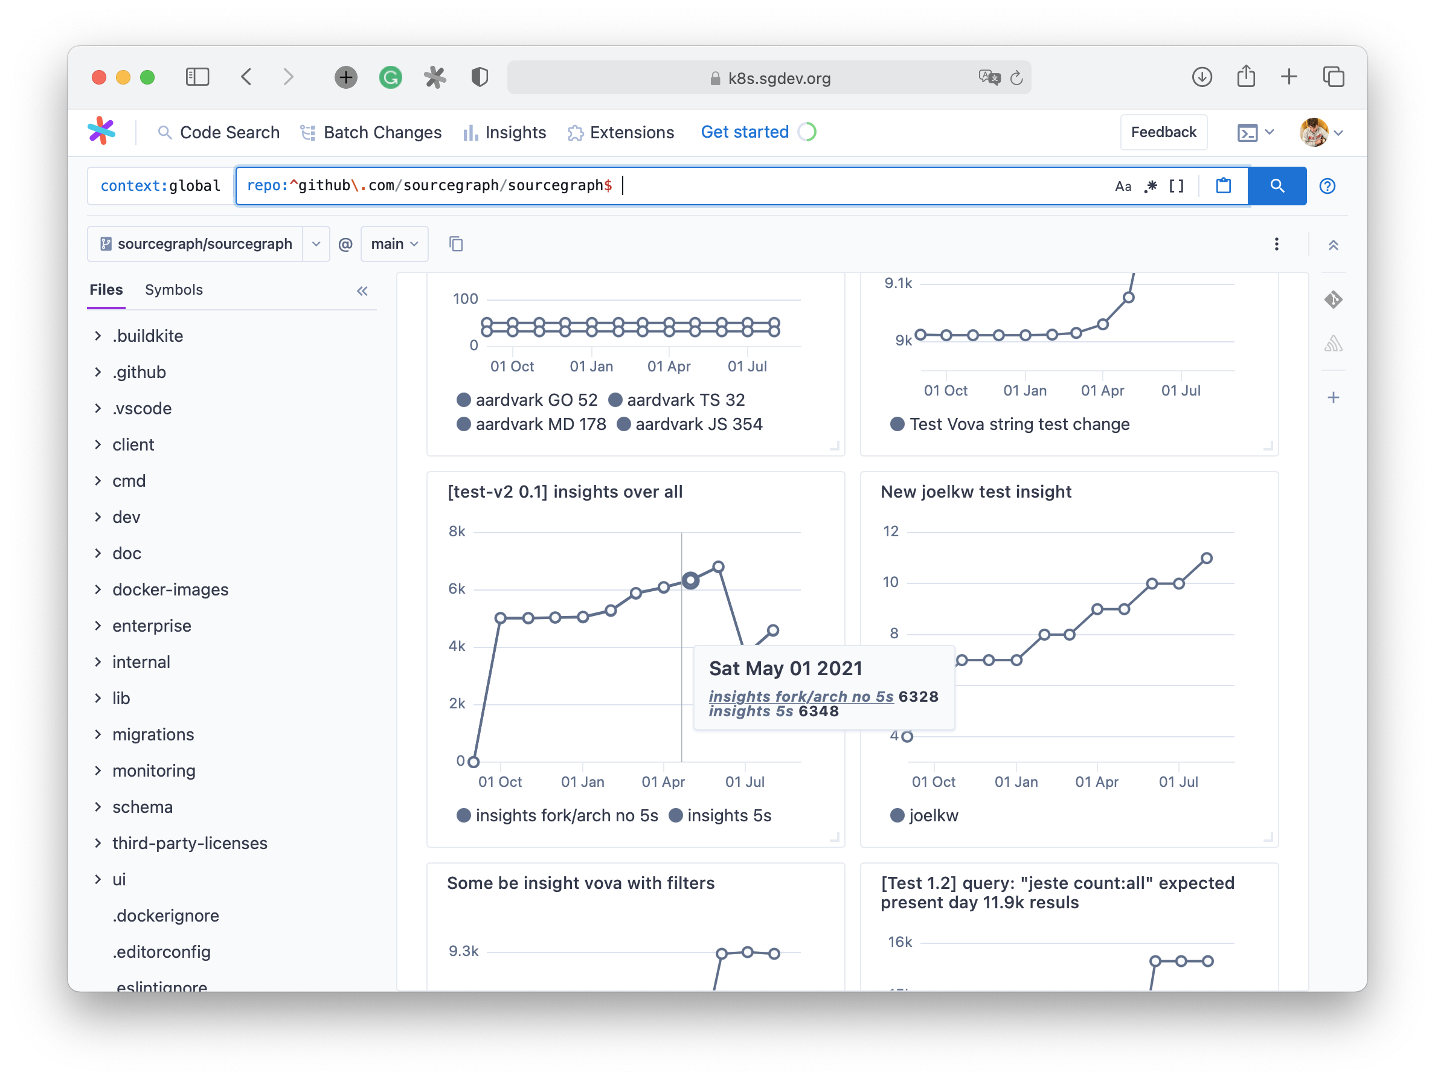
Task: Run search with magnifier button
Action: pos(1277,186)
